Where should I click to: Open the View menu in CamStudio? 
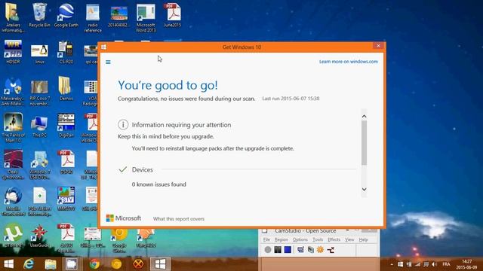click(x=349, y=239)
